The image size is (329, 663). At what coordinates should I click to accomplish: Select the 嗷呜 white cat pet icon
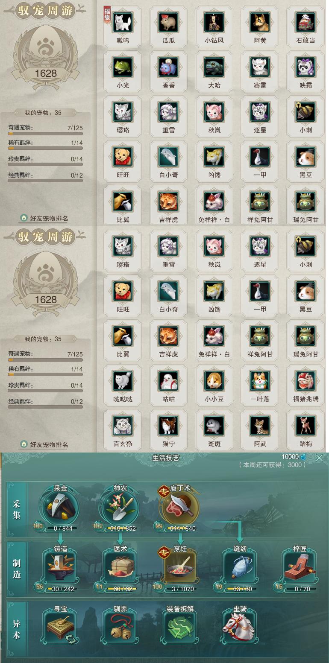(x=123, y=22)
